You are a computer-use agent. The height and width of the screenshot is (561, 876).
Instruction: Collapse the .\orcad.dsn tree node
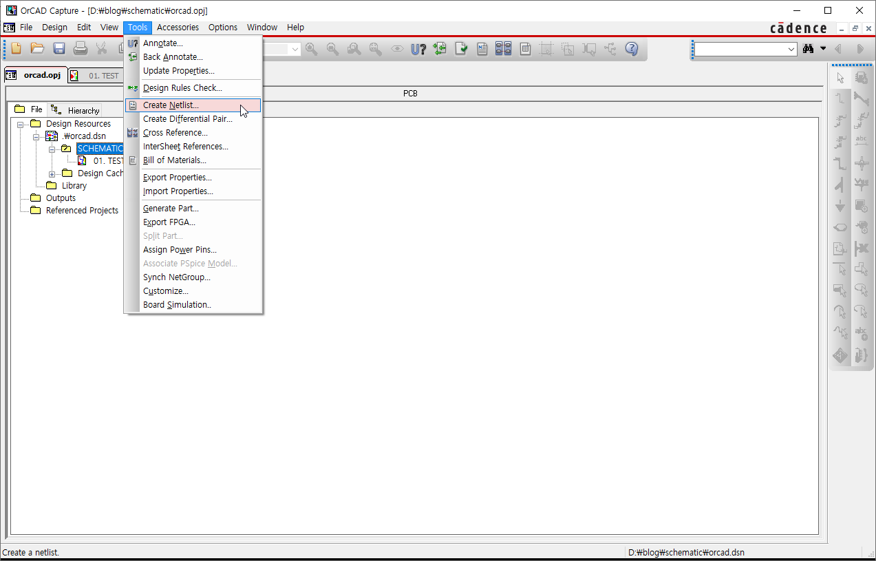coord(36,136)
